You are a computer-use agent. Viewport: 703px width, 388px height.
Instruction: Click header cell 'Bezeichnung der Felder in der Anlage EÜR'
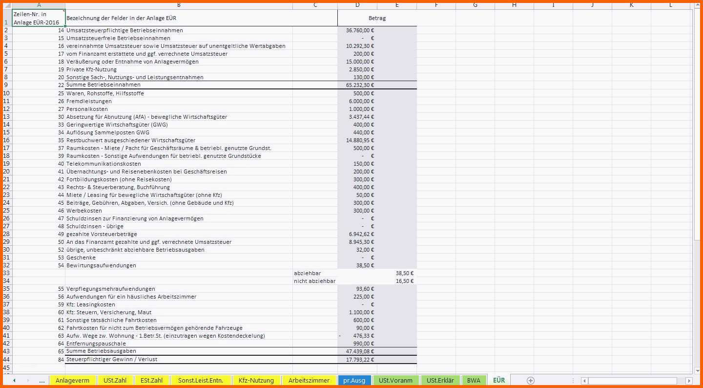[179, 18]
